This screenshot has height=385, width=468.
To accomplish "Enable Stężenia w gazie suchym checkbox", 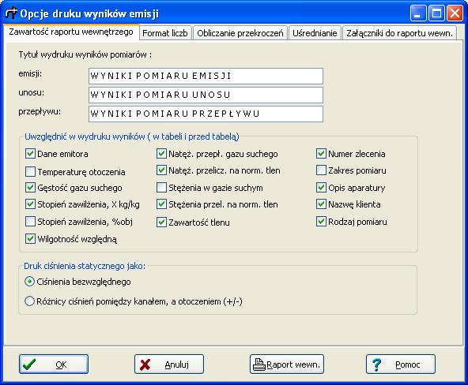I will click(161, 188).
